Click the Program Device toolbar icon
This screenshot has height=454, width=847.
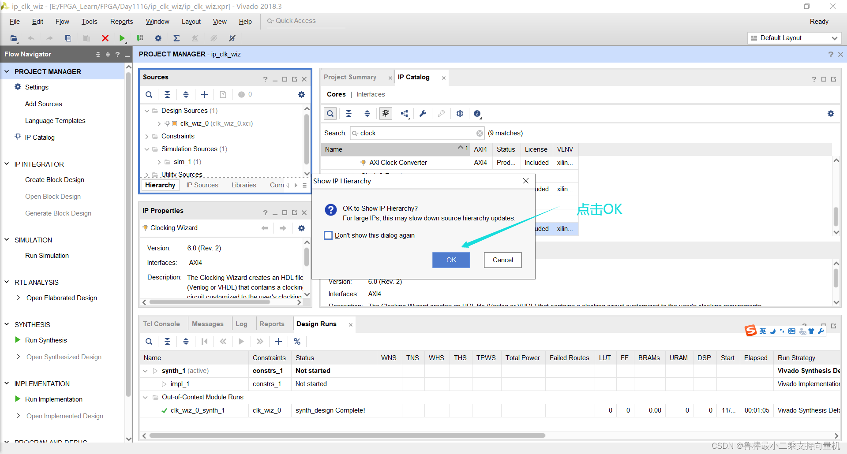(140, 38)
